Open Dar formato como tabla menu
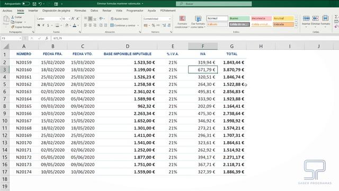Screen dimensions: 339x191 pyautogui.click(x=198, y=22)
